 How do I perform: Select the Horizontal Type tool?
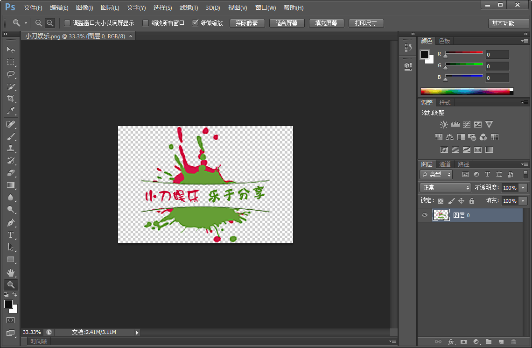pos(11,235)
